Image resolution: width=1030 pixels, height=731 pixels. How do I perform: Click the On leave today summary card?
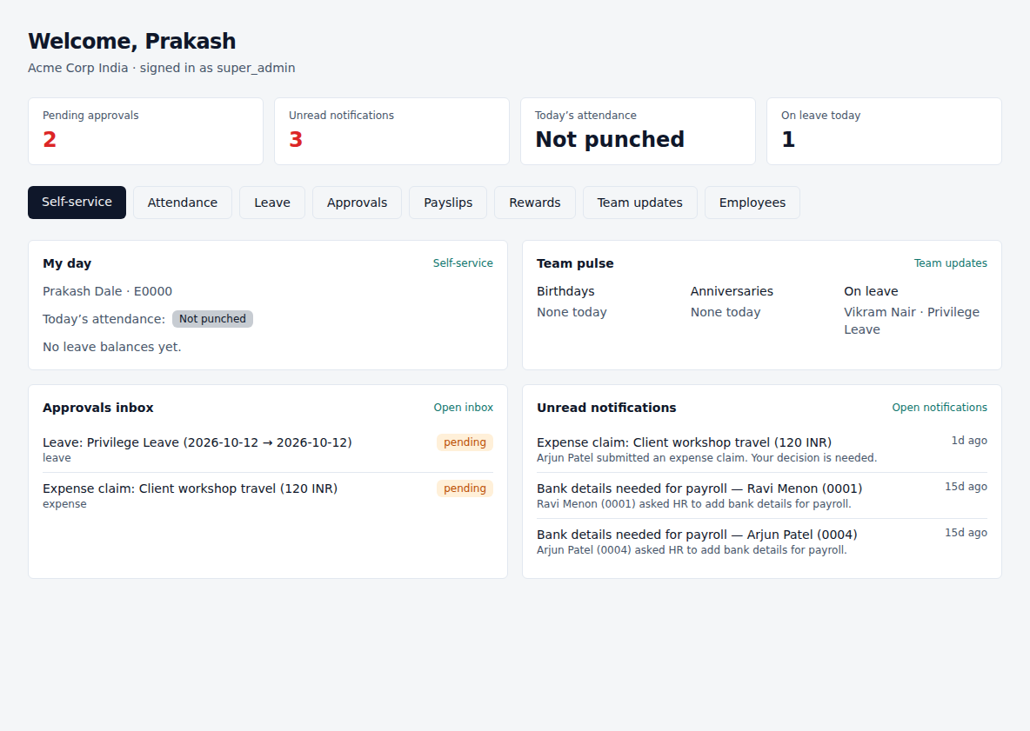(x=884, y=131)
